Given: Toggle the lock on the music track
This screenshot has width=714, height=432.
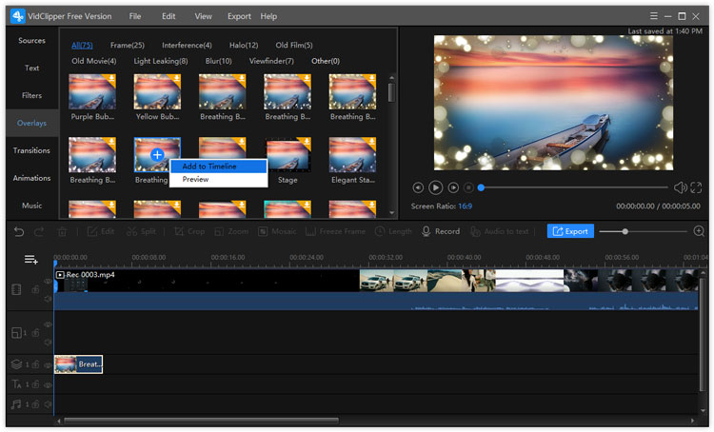Looking at the screenshot, I should coord(35,403).
